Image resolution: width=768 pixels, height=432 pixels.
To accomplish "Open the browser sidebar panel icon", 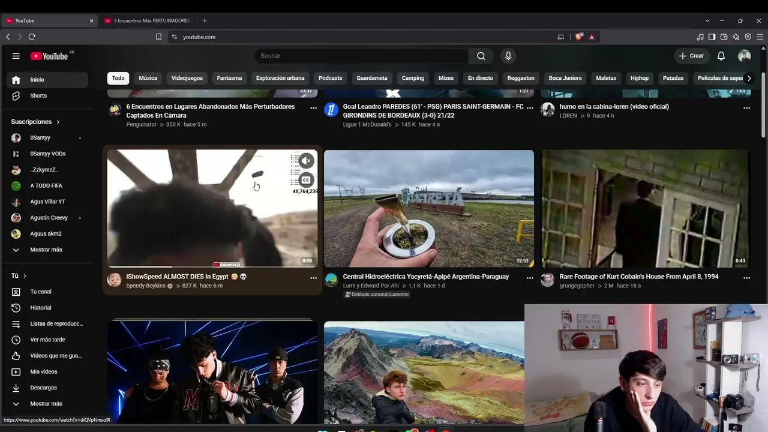I will pos(712,37).
